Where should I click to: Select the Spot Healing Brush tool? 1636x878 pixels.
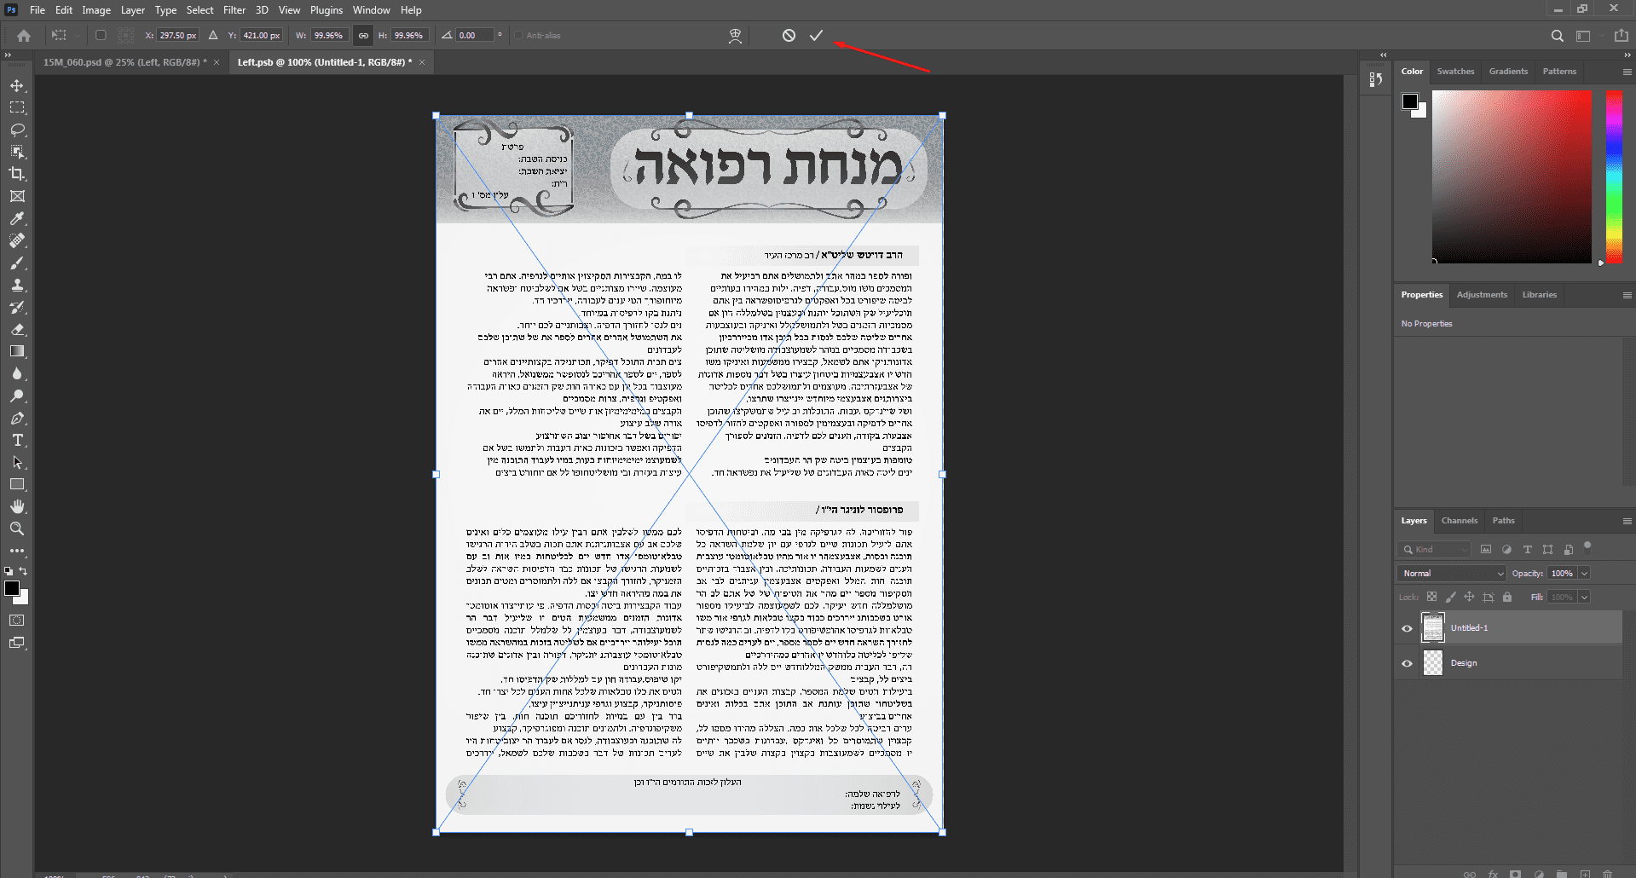pyautogui.click(x=17, y=241)
